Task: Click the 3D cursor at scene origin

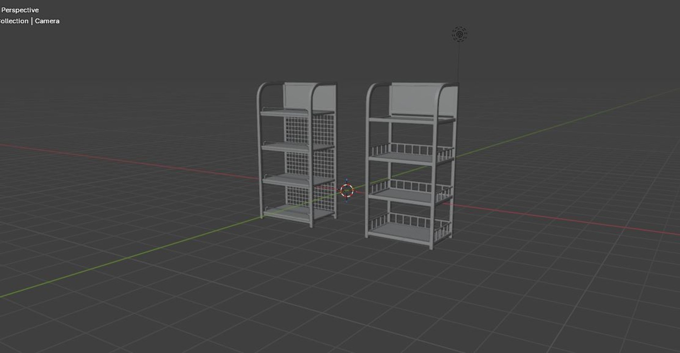Action: coord(347,190)
